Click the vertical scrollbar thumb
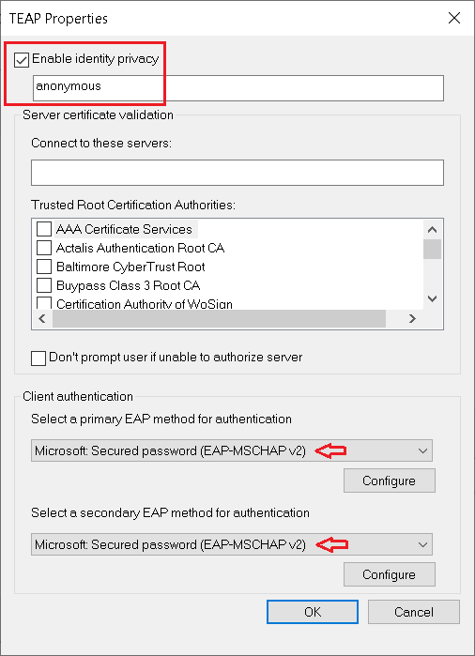Screen dimensions: 475x656 coord(433,250)
